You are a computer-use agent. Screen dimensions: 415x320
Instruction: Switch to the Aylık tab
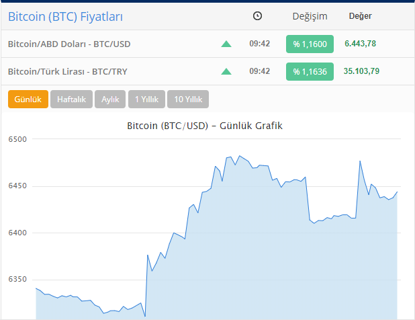tap(110, 99)
